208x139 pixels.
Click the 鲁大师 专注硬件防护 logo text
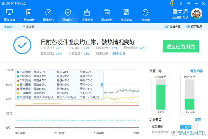[x=180, y=14]
